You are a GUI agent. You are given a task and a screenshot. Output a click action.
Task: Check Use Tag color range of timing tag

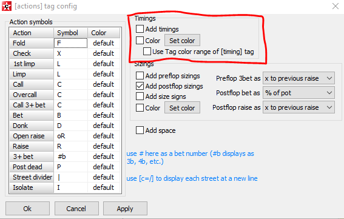click(147, 52)
